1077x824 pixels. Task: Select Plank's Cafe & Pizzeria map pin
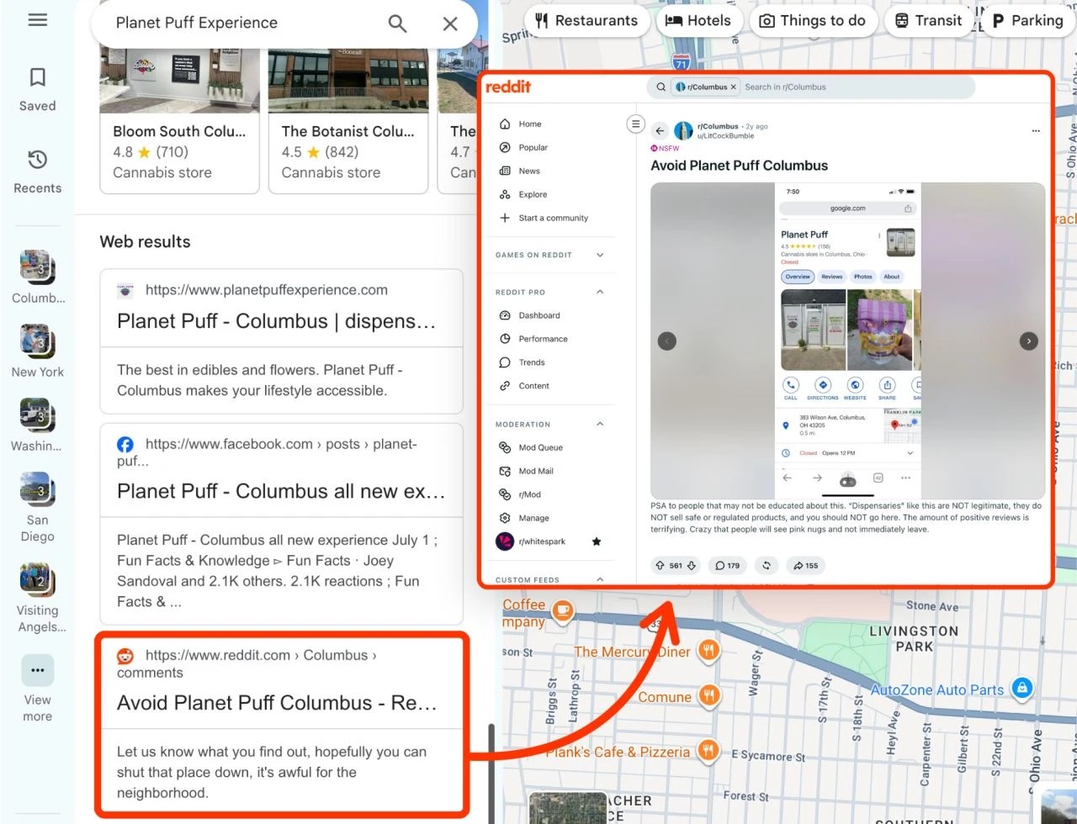tap(710, 751)
